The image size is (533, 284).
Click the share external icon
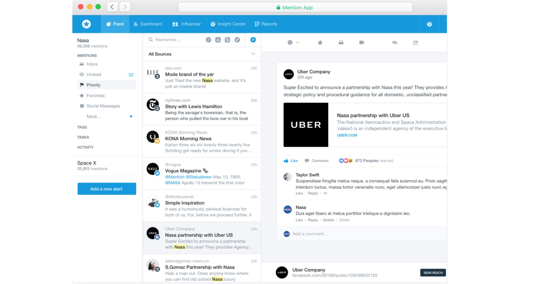416,43
